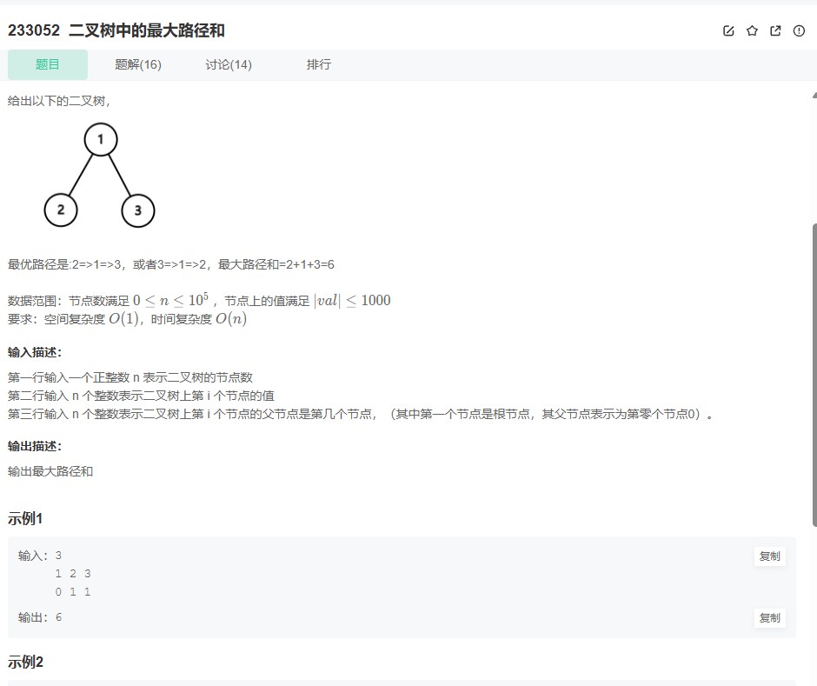Click the 示例2 heading

[x=25, y=662]
